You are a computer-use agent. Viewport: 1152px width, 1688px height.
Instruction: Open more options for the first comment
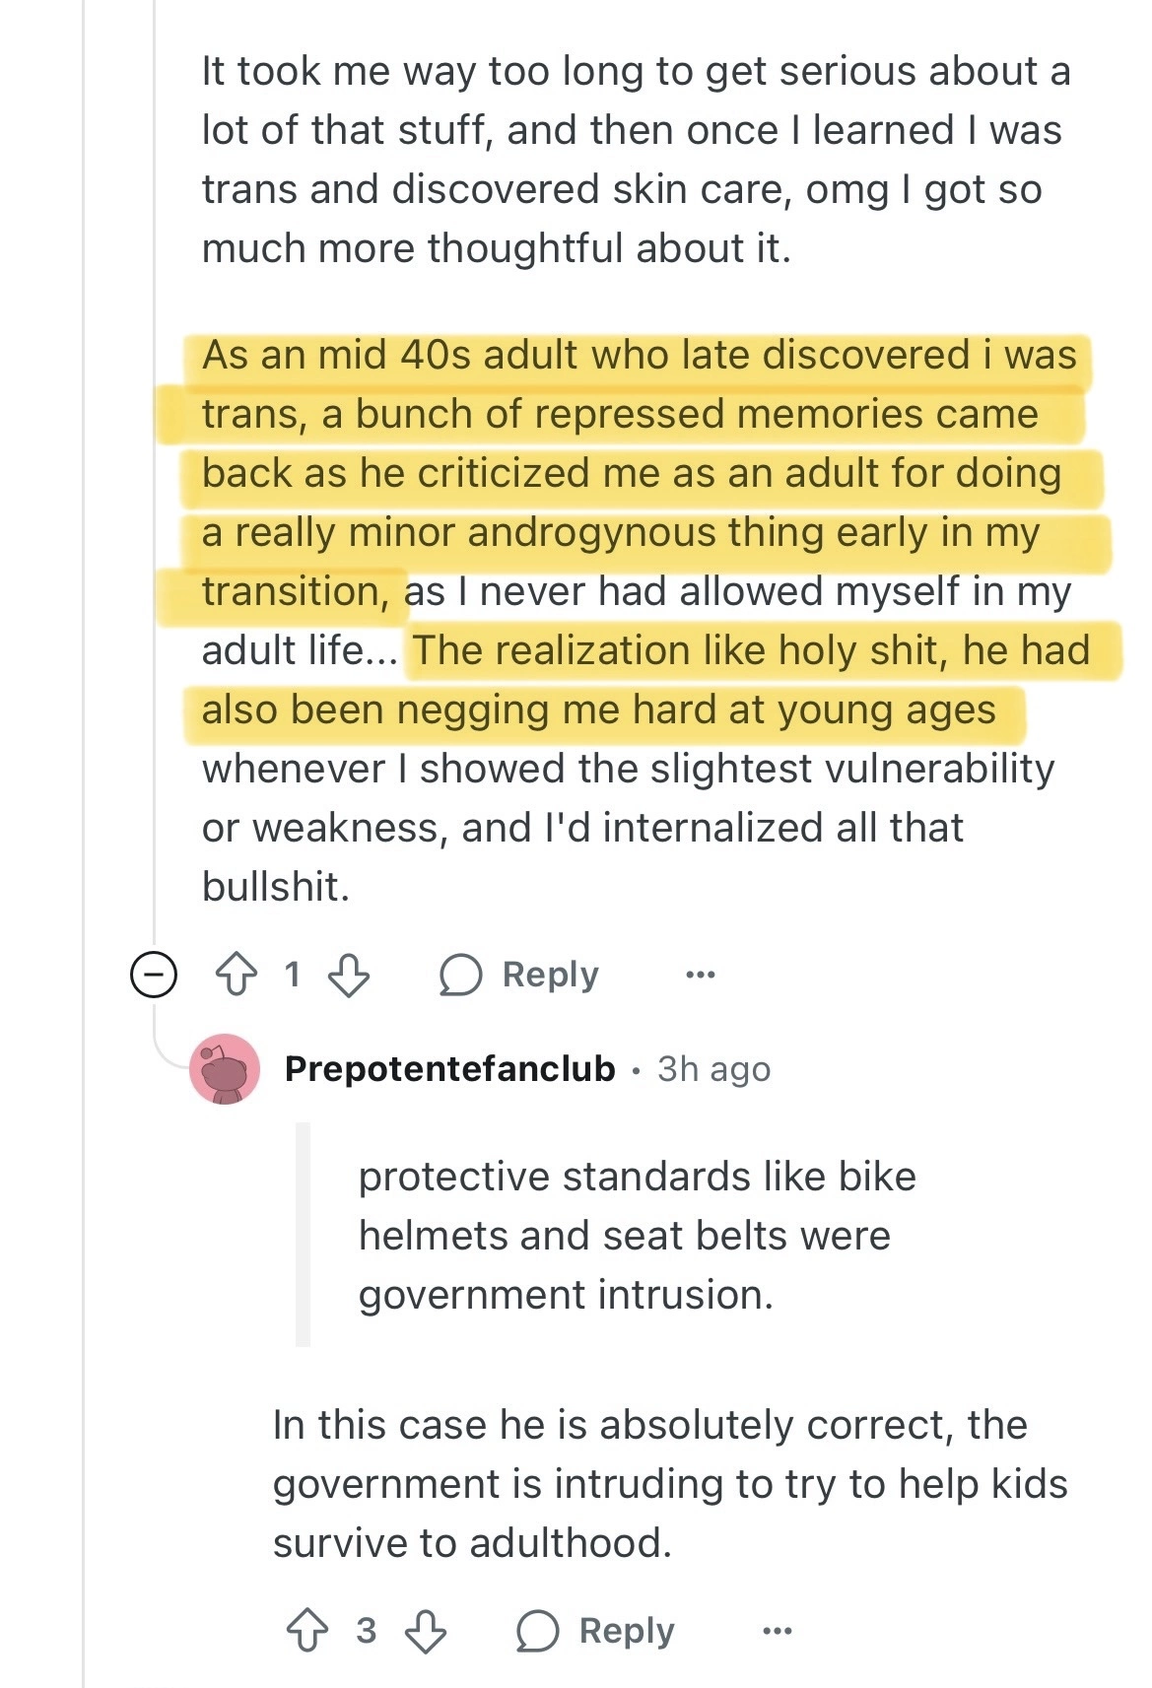point(700,975)
